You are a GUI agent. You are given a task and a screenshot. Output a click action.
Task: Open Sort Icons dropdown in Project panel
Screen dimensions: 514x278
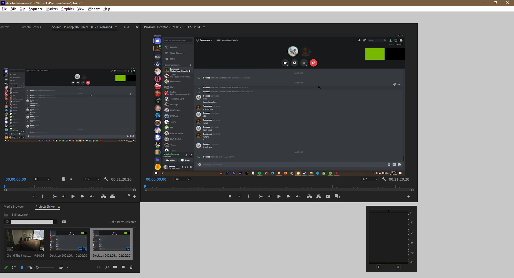[x=63, y=267]
